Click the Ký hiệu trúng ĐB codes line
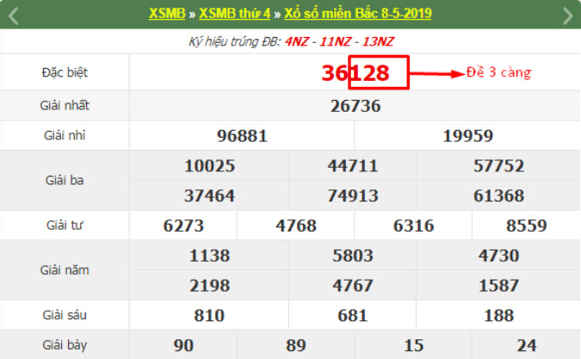Image resolution: width=581 pixels, height=359 pixels. (x=290, y=41)
